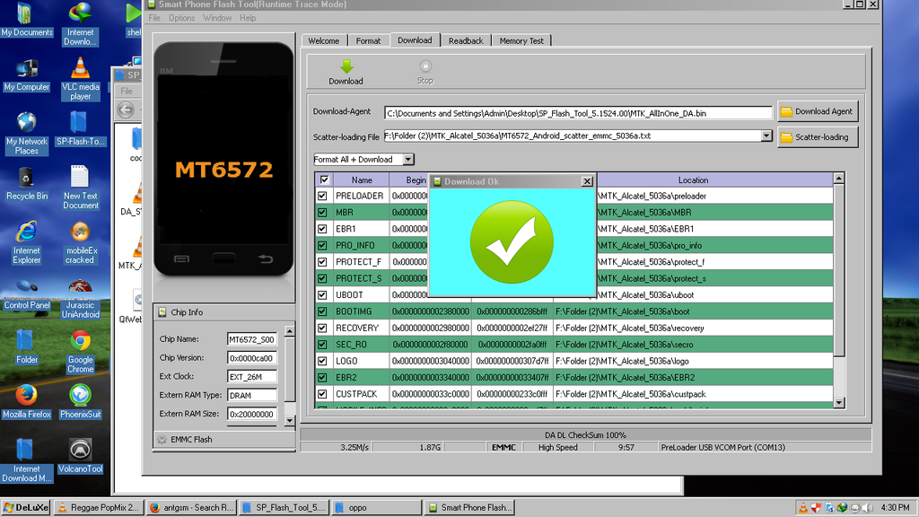Click the Stop icon in toolbar
Screen dimensions: 919x517
coord(425,66)
